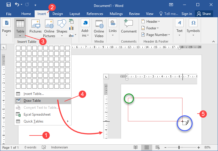Open the Footer dropdown
Image resolution: width=218 pixels, height=151 pixels.
pos(150,28)
